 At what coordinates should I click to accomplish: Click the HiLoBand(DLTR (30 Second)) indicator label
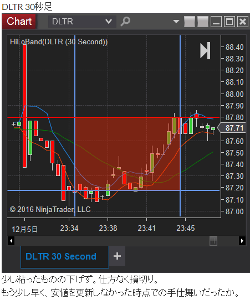pyautogui.click(x=59, y=42)
